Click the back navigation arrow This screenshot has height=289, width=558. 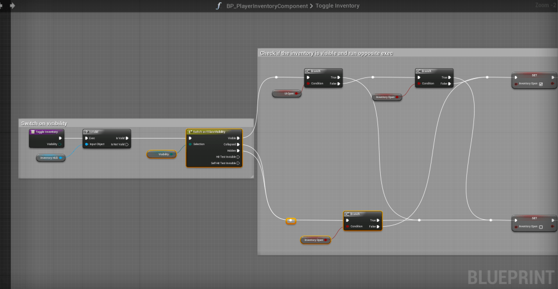[3, 5]
